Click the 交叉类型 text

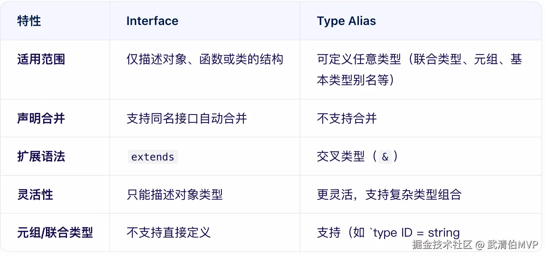[x=341, y=156]
